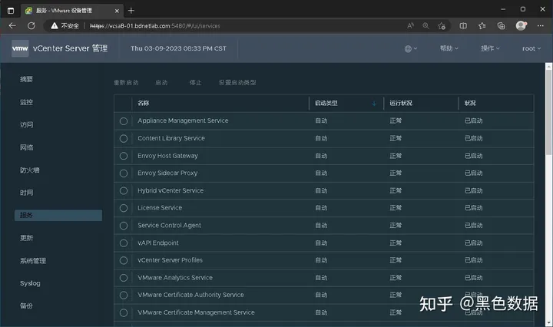Open the favorites list icon
553x327 pixels.
482,26
